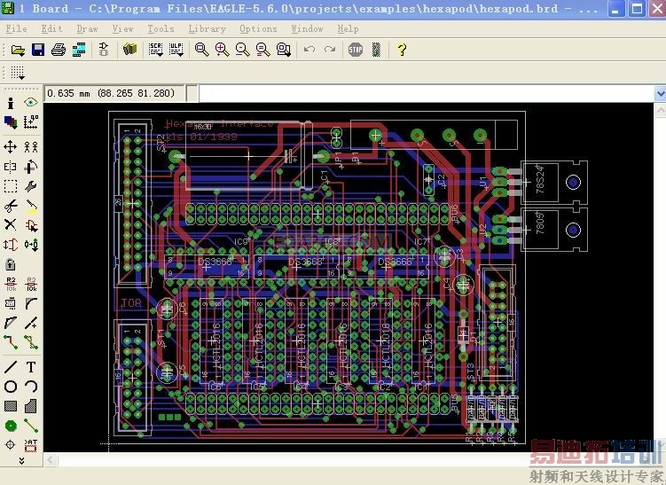
Task: Expand more tools with the double chevron
Action: click(21, 460)
